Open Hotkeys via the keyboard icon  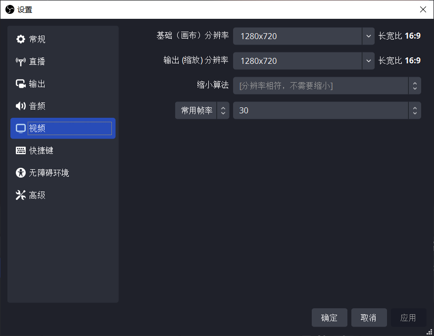pos(20,150)
